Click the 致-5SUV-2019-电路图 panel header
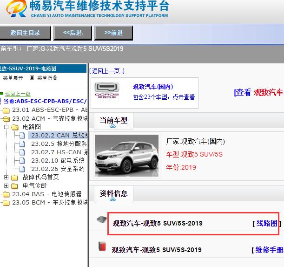 coord(43,68)
